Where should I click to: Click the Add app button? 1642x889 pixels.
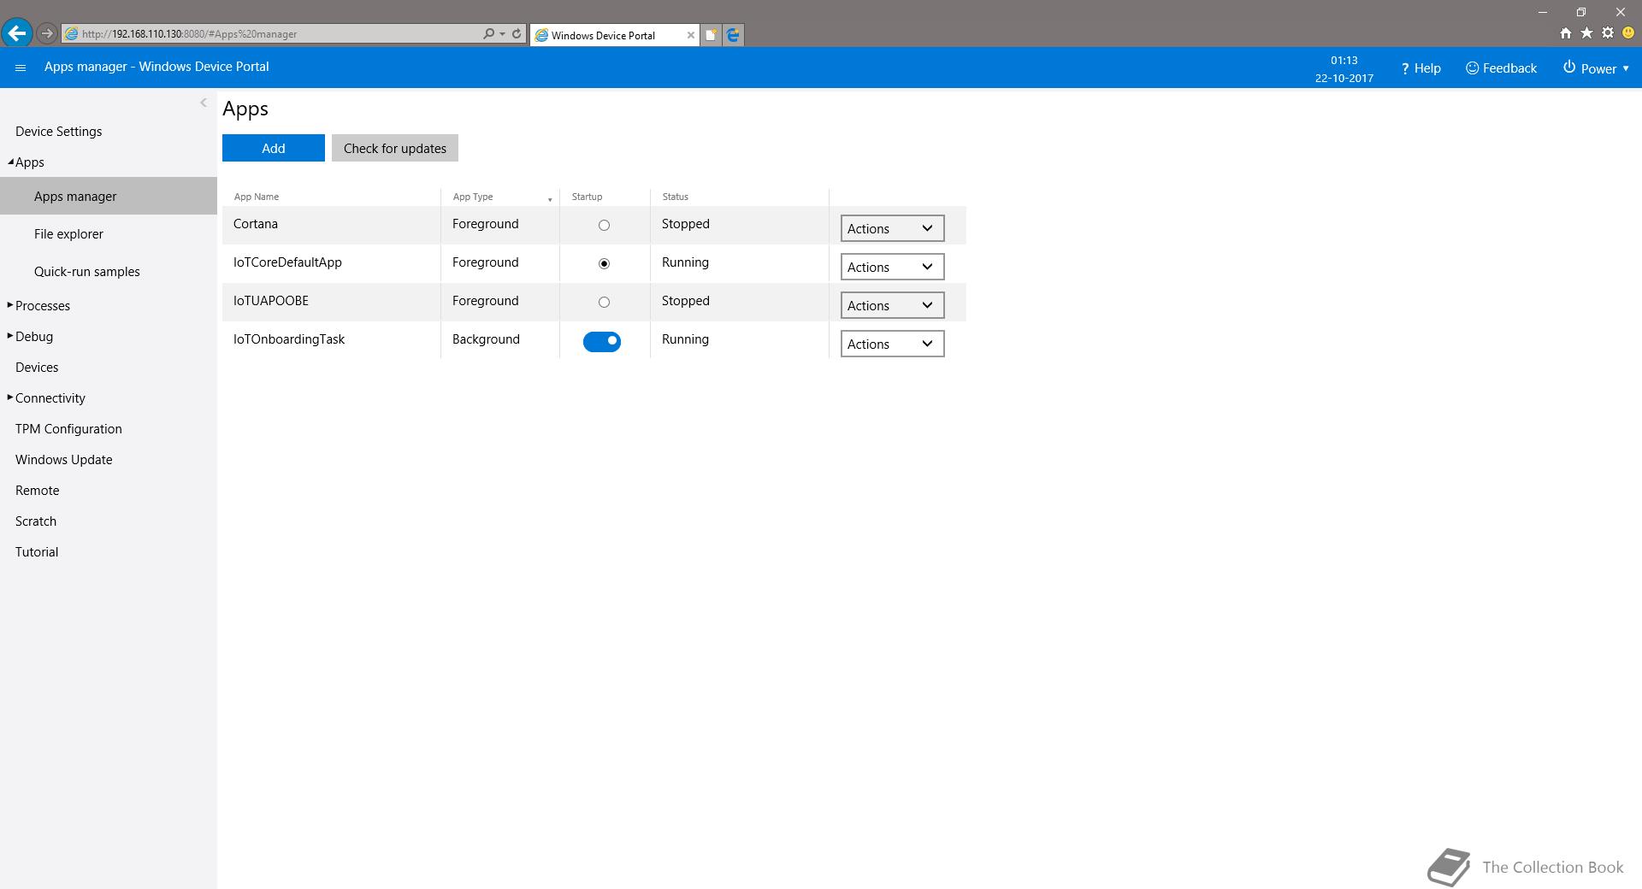[274, 148]
